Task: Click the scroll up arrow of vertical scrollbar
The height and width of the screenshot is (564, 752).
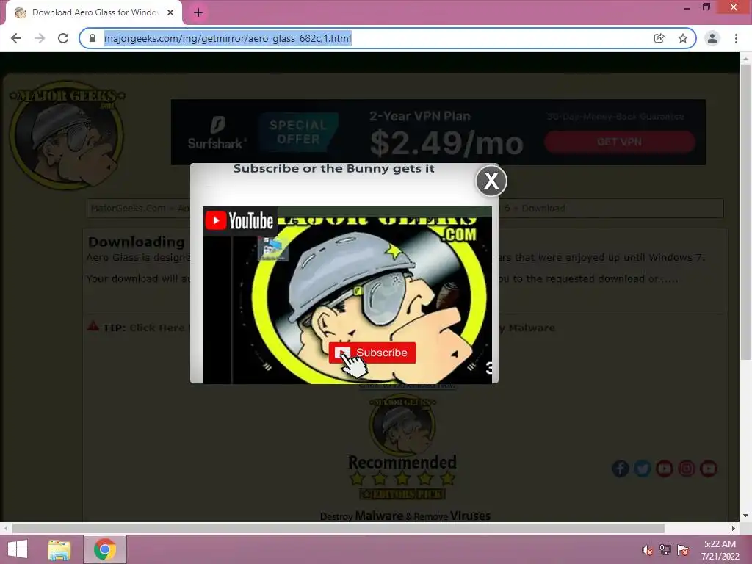Action: 745,58
